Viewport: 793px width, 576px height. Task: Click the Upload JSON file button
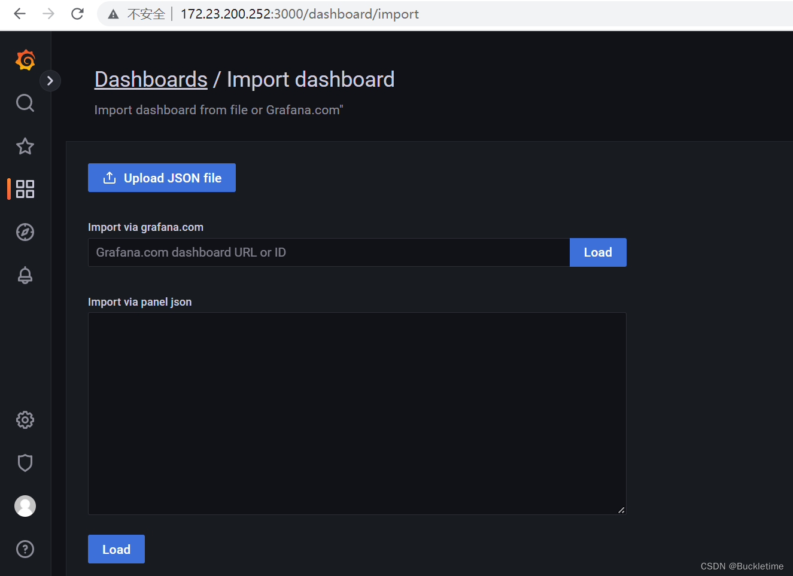pos(162,178)
